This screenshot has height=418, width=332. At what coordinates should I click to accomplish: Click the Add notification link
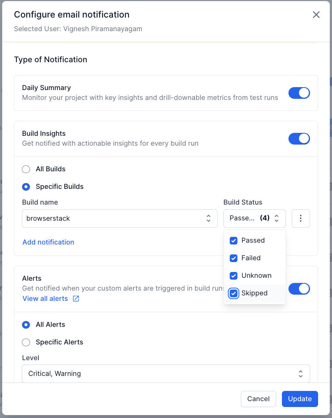pyautogui.click(x=48, y=242)
